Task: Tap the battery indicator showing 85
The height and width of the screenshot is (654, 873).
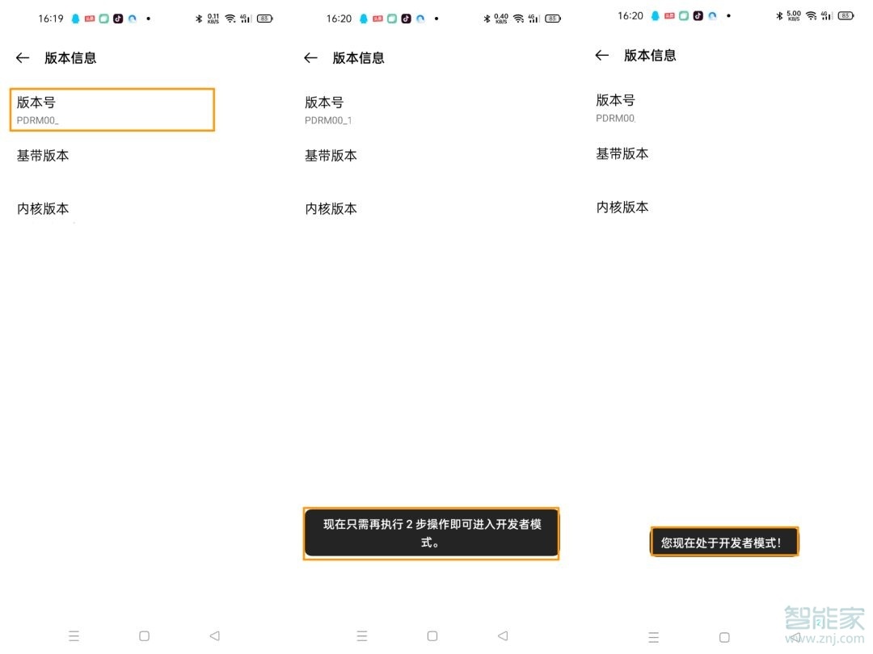Action: tap(265, 18)
